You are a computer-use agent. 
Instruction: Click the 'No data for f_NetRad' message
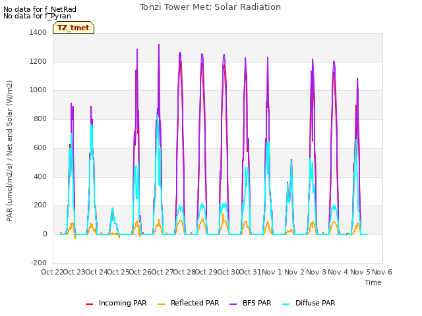coord(40,9)
